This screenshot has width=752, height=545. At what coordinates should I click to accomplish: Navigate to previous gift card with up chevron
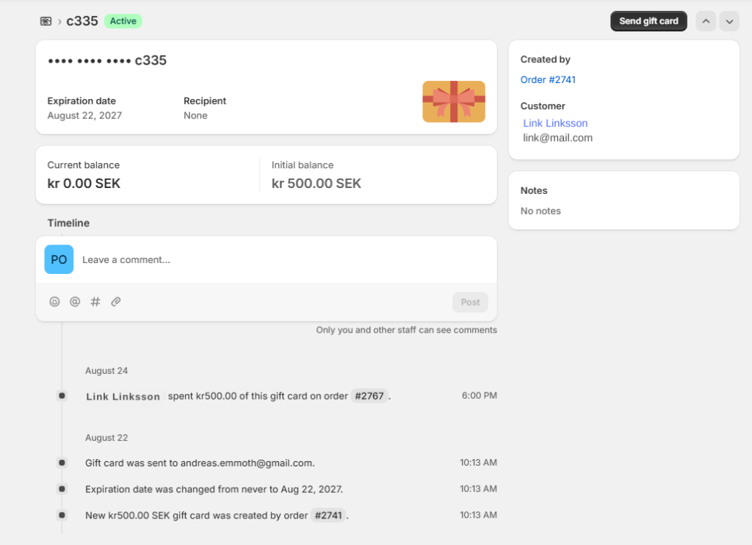(706, 21)
